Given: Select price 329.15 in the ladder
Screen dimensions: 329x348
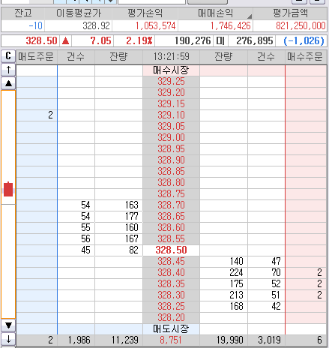Looking at the screenshot, I should [x=171, y=104].
